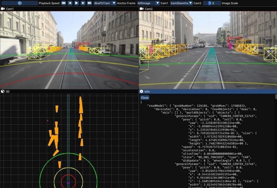The width and height of the screenshot is (277, 188).
Task: Click the CAR_STOP label in Cam1
Action: coord(83,43)
